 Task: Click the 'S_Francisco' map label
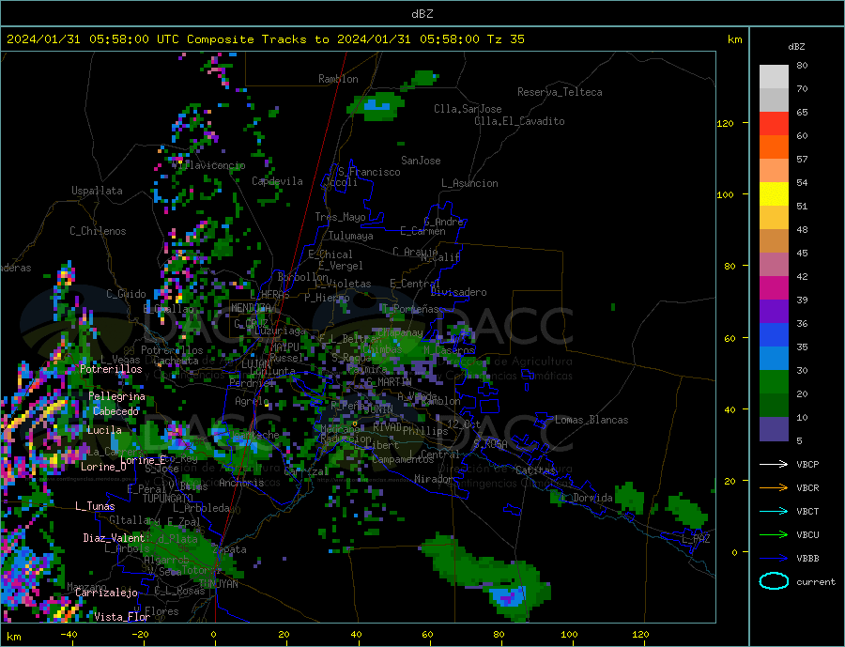(x=369, y=172)
